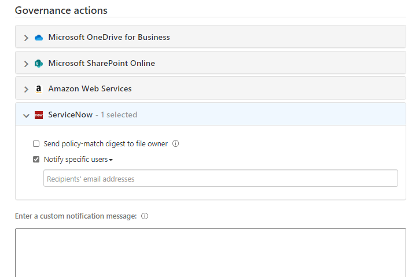Focus the Recipients' email addresses field
The width and height of the screenshot is (412, 277).
click(220, 179)
